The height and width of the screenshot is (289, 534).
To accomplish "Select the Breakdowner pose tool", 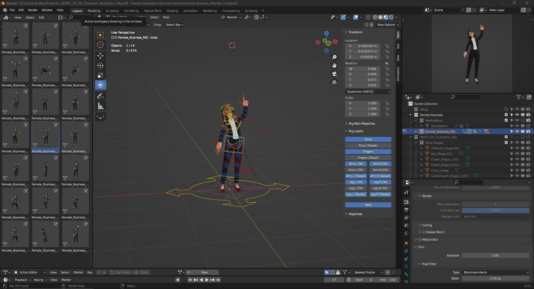I will [x=100, y=117].
